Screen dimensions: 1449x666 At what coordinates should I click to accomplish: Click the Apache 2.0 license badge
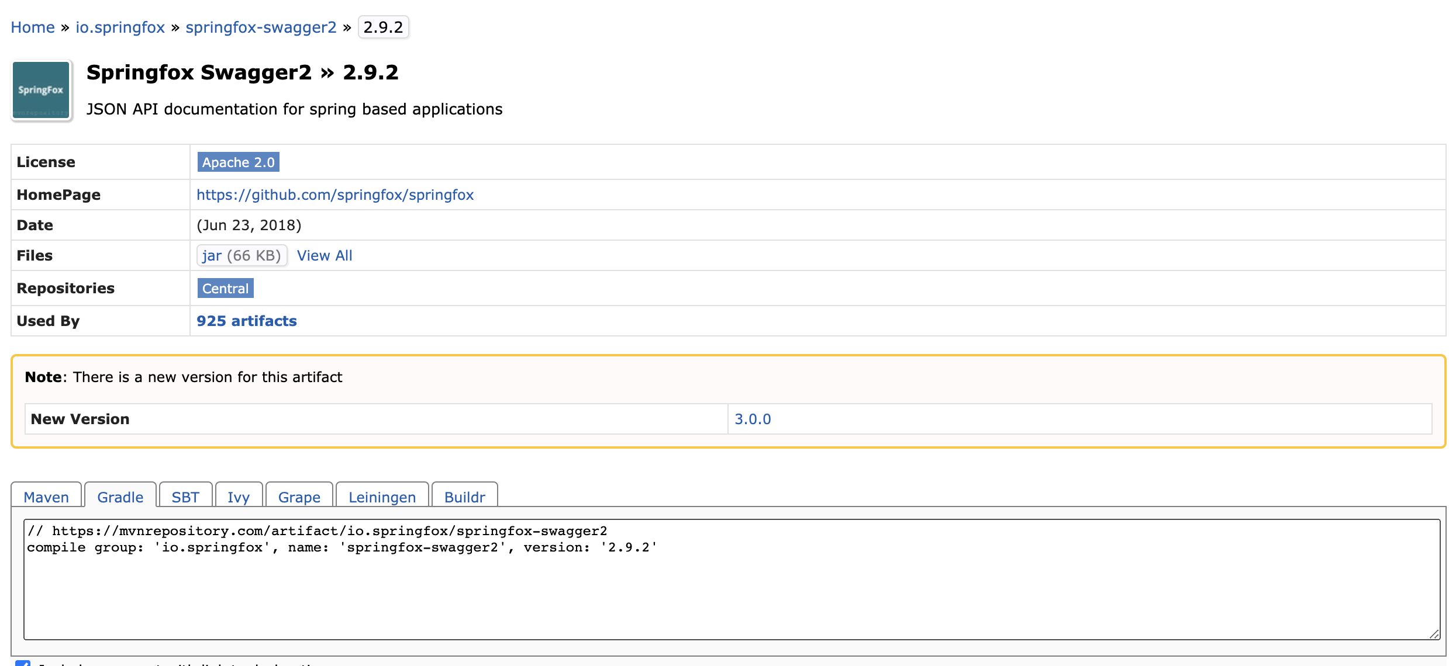tap(238, 162)
